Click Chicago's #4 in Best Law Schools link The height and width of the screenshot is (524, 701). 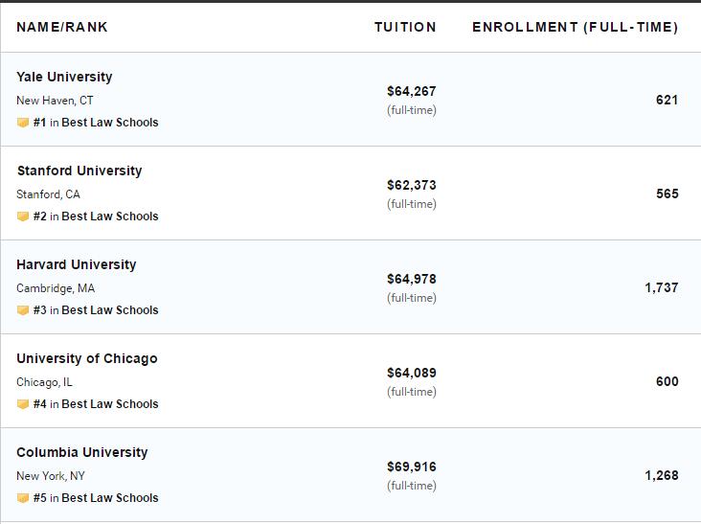[96, 404]
